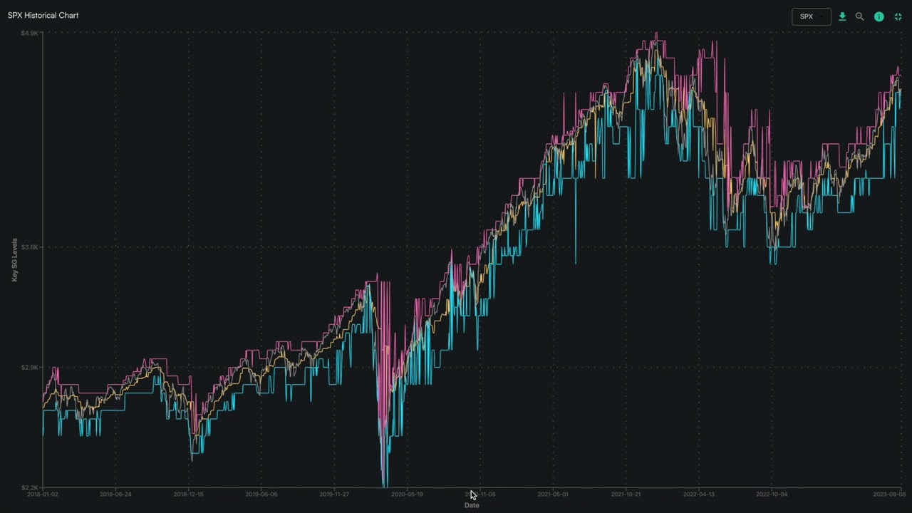912x513 pixels.
Task: Open the SPX symbol dropdown
Action: coord(811,16)
